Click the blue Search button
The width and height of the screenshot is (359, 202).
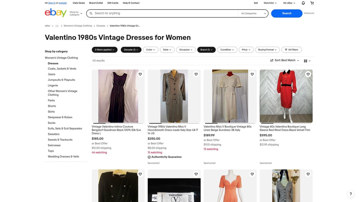287,13
